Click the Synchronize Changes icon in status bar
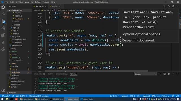Screen dimensions: 181x101 coord(13,96)
